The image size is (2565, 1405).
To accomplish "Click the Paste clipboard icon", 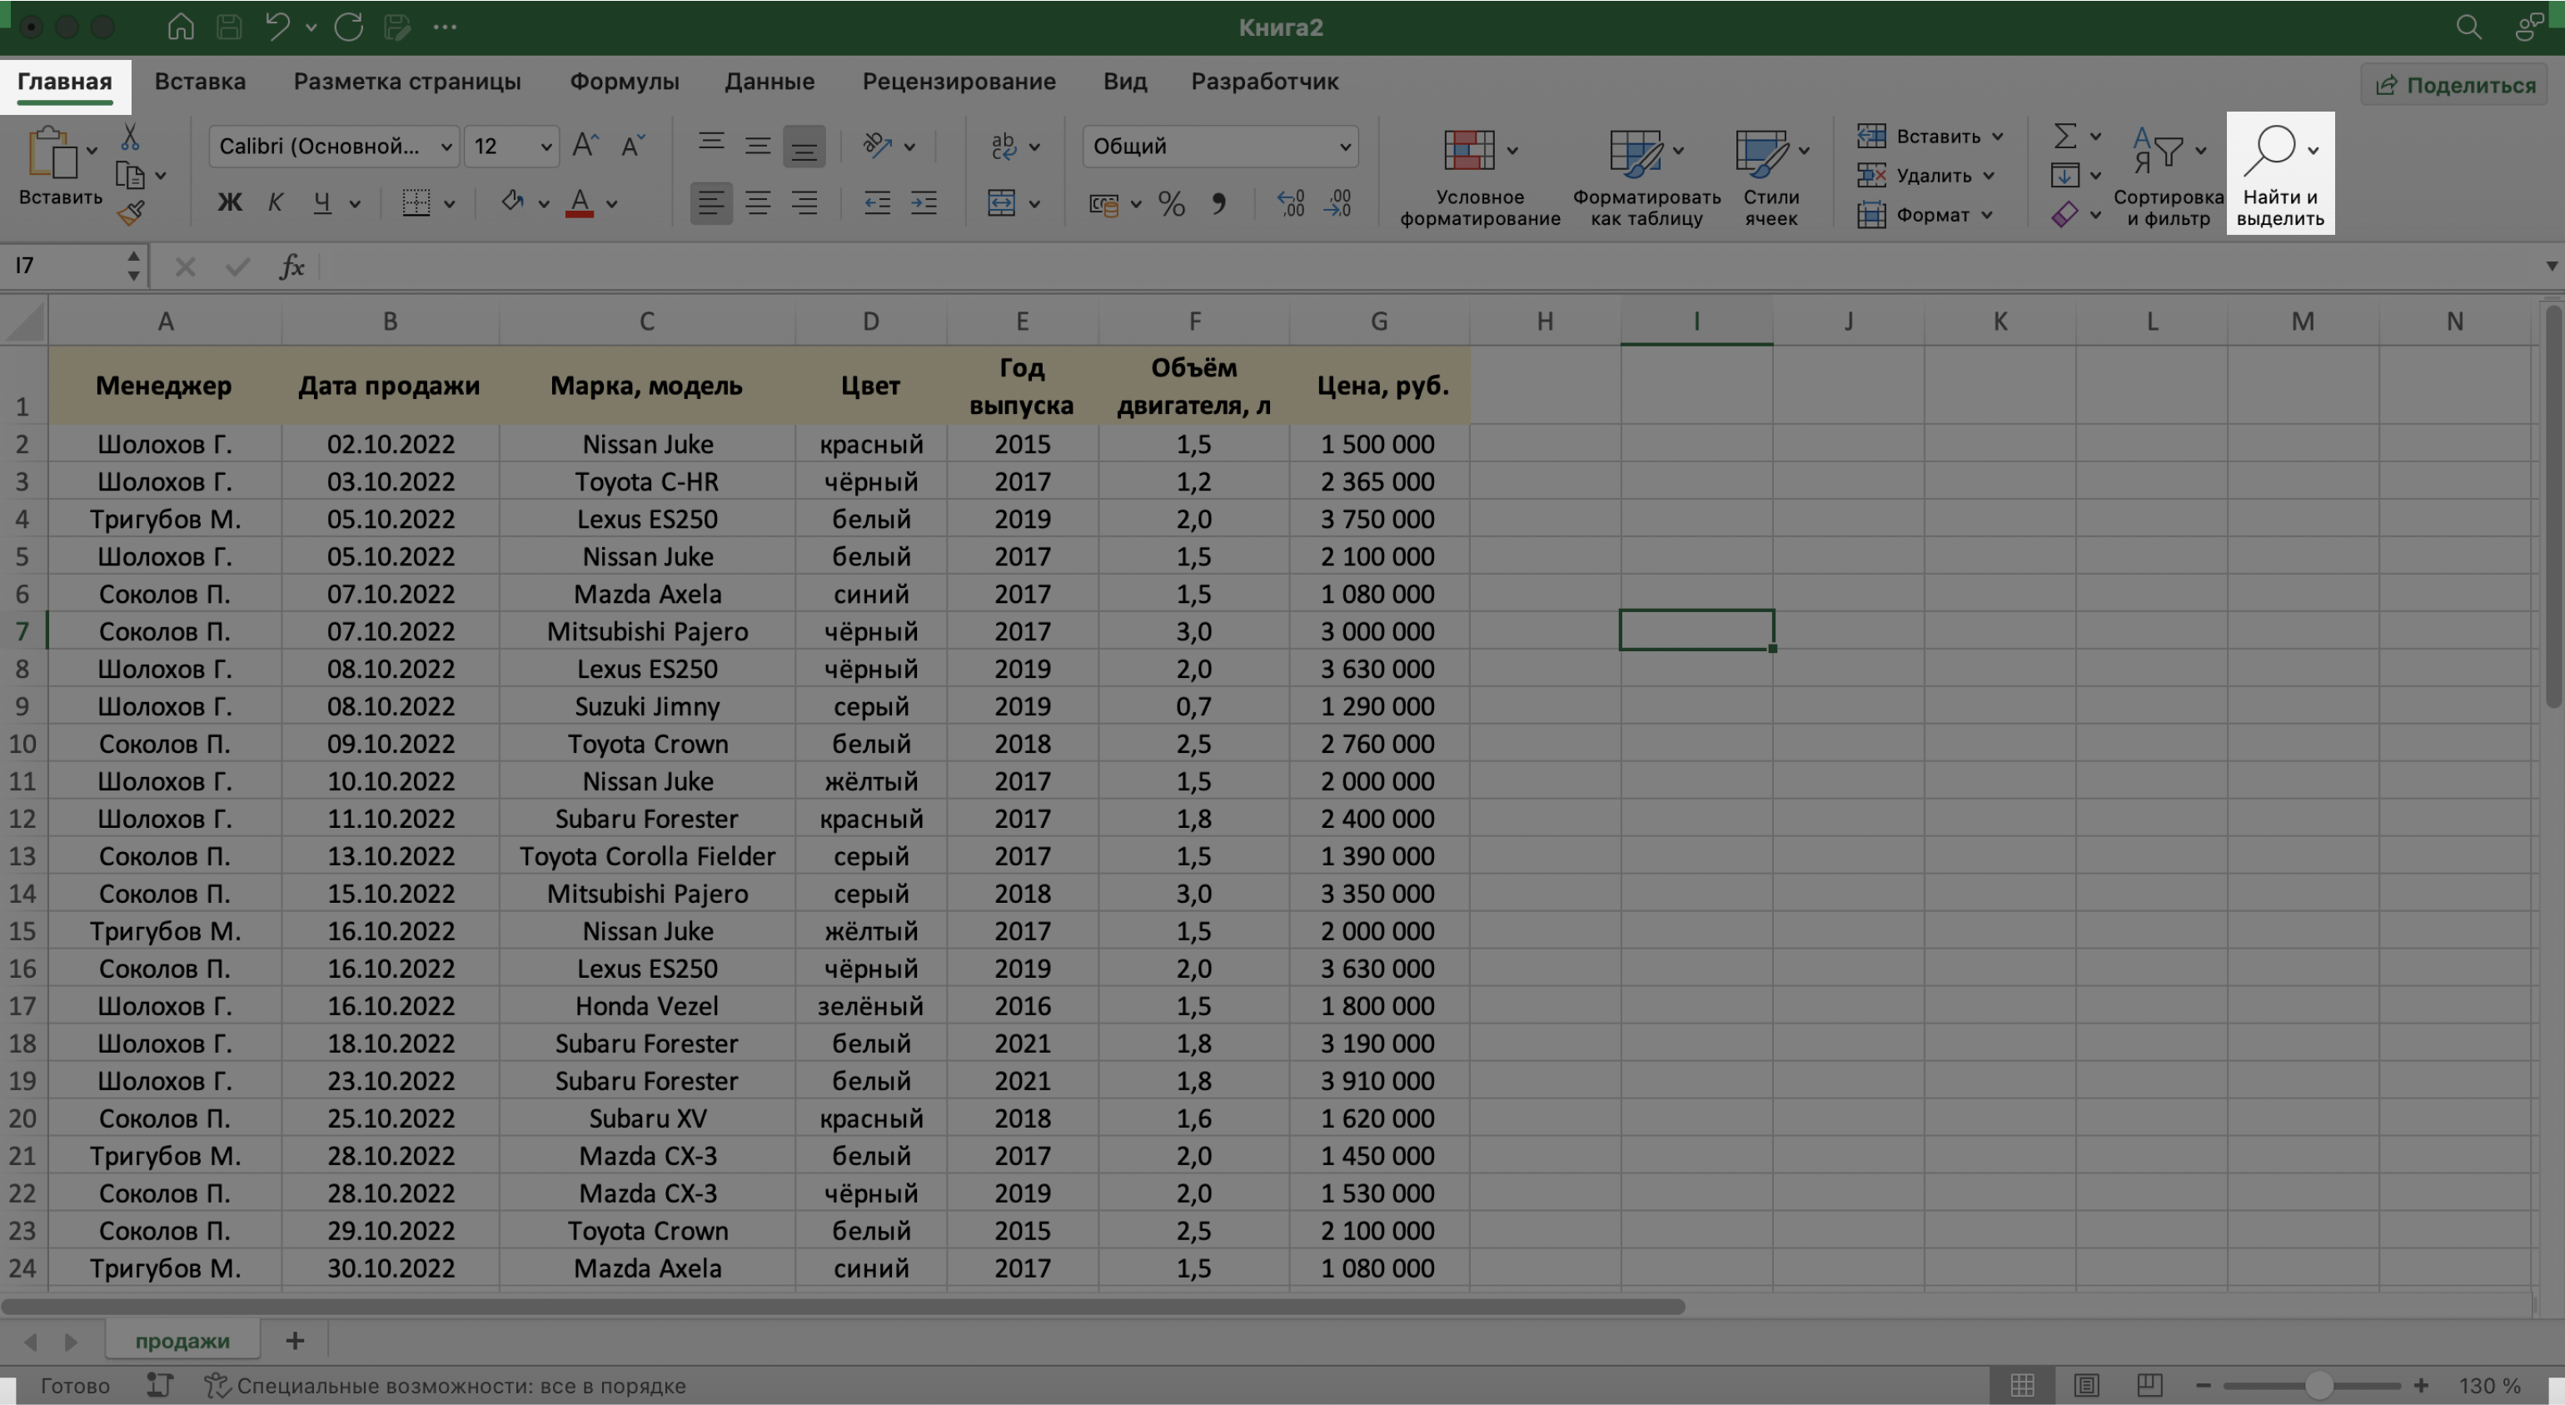I will (52, 152).
